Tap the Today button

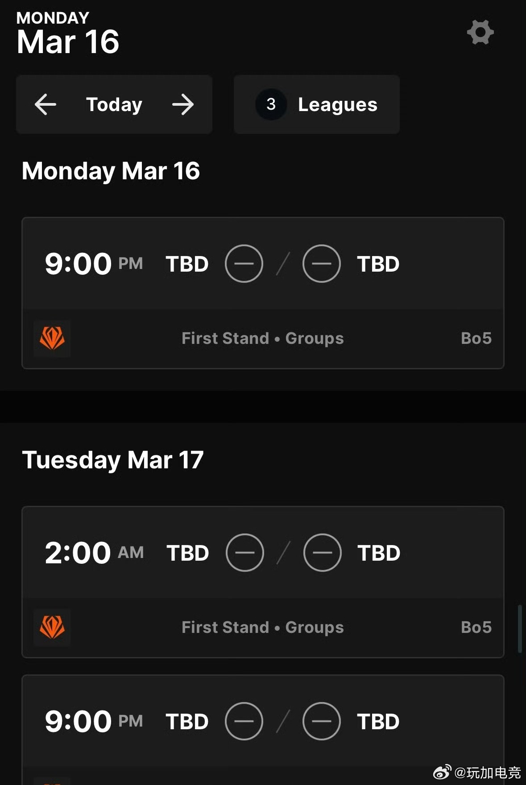(x=114, y=105)
